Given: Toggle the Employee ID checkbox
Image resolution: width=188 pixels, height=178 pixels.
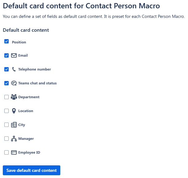Looking at the screenshot, I should [6, 152].
